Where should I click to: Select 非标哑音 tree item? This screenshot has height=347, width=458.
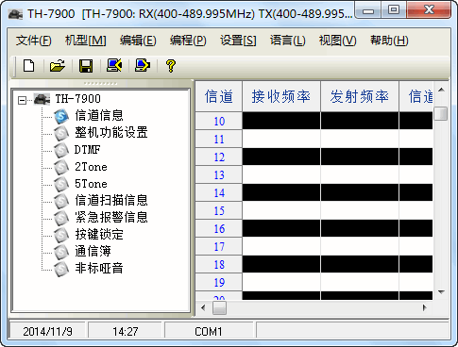pos(99,268)
